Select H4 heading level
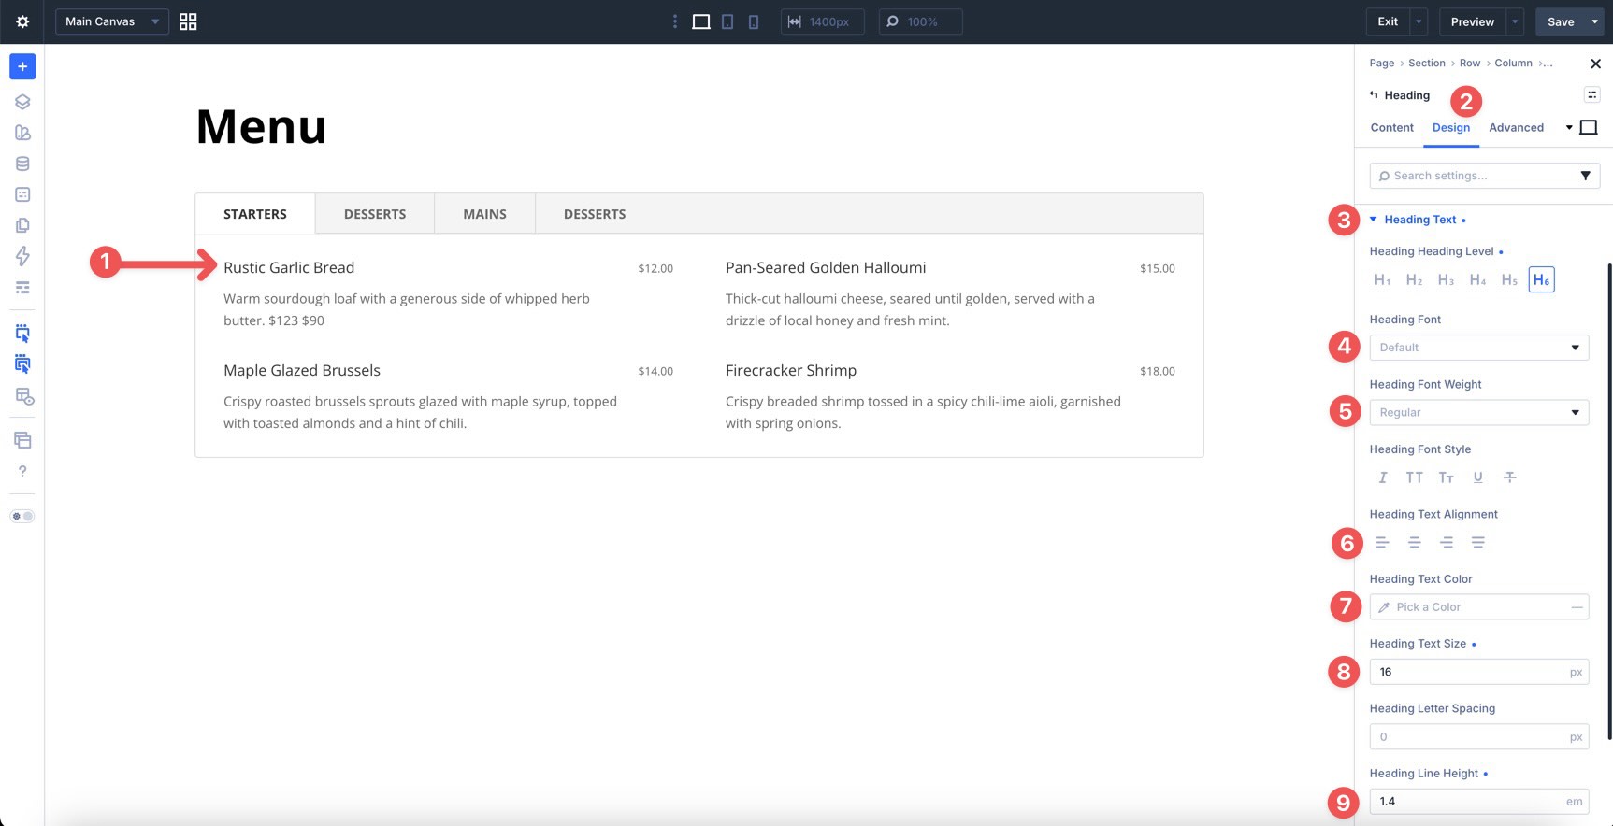The width and height of the screenshot is (1613, 826). tap(1477, 279)
